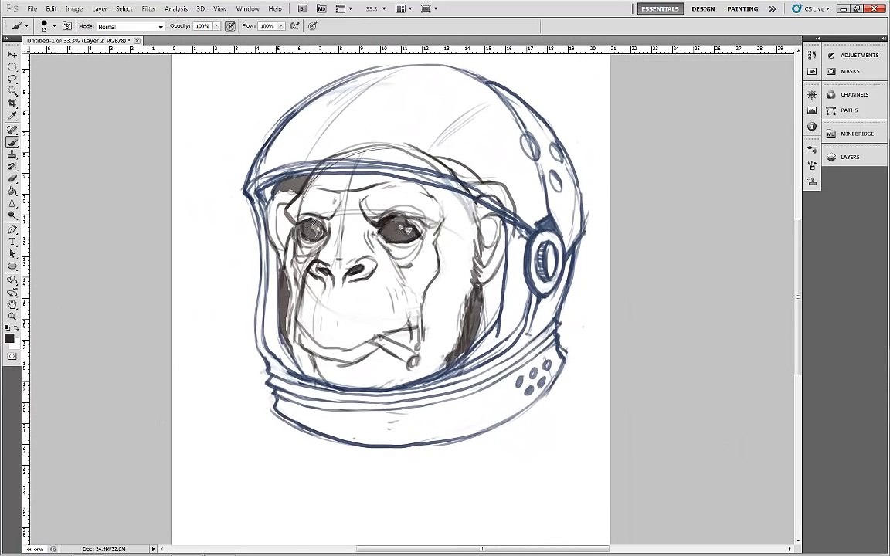This screenshot has height=556, width=890.
Task: Select the Elliptical Marquee tool
Action: [x=12, y=67]
